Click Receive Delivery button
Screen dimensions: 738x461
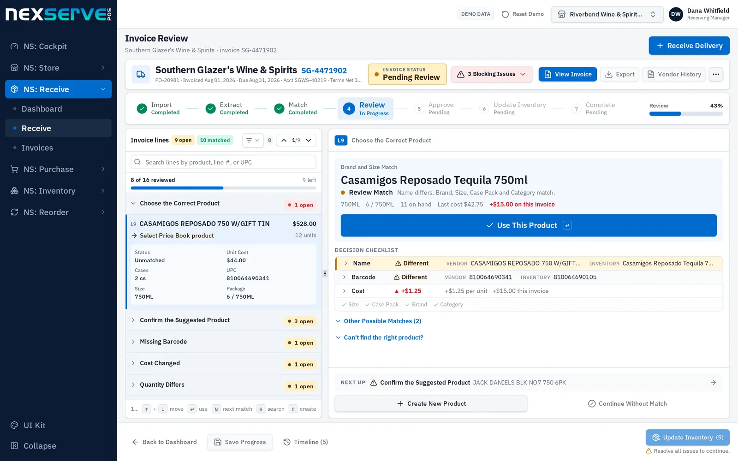[689, 46]
